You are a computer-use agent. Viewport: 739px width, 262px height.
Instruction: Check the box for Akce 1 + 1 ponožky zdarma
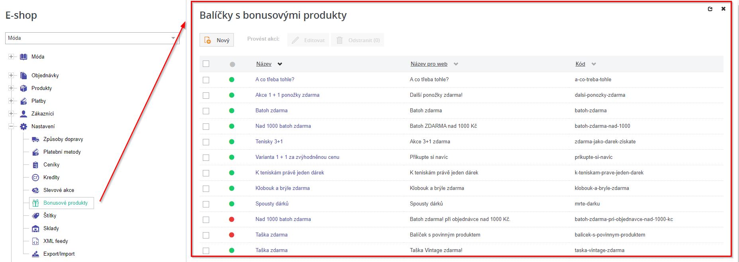point(206,95)
